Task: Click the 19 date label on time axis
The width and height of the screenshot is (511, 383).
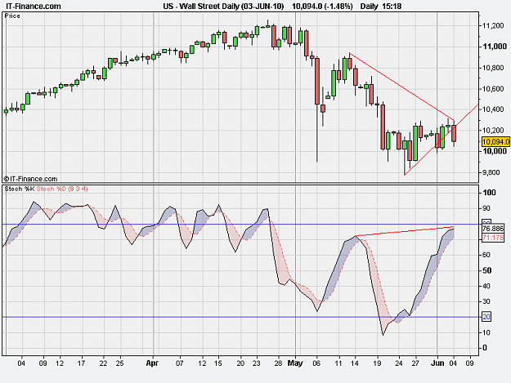Action: click(x=377, y=363)
